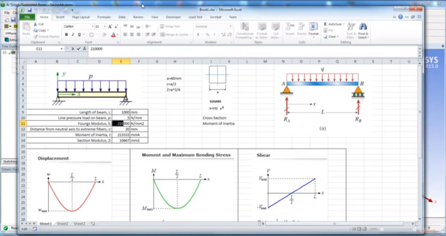Click the Copy icon in Clipboard group

pyautogui.click(x=35, y=30)
